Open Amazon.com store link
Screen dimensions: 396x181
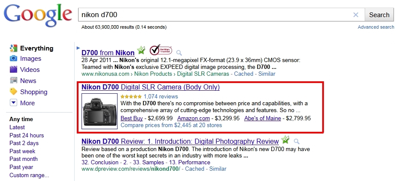(x=193, y=119)
